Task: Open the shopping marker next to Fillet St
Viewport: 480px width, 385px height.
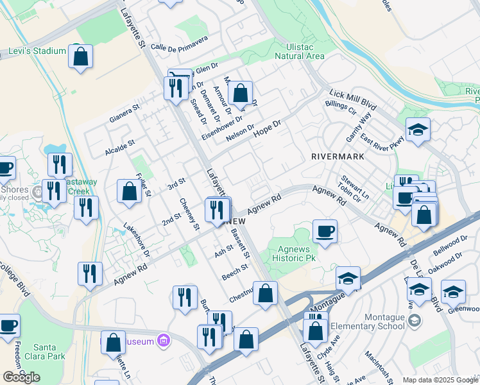Action: (129, 191)
